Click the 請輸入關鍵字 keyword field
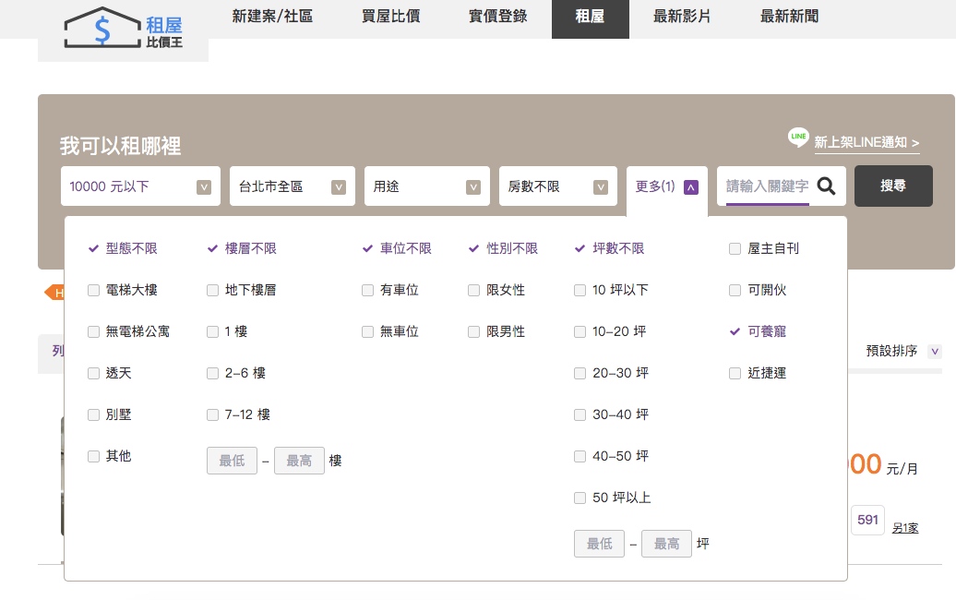The width and height of the screenshot is (956, 600). (767, 186)
